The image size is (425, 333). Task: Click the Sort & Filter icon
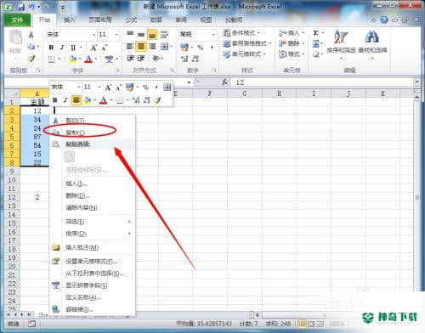click(x=341, y=37)
